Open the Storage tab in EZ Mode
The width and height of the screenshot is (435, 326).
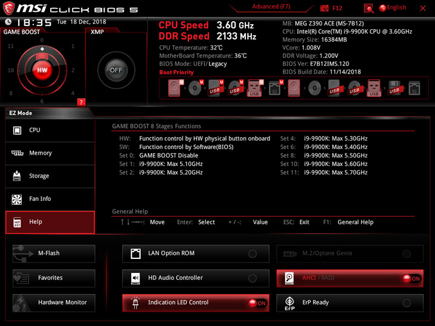[x=50, y=176]
